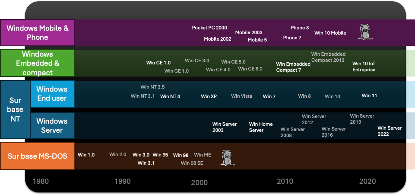Select the Win 1.0 entry
415x195 pixels.
86,155
